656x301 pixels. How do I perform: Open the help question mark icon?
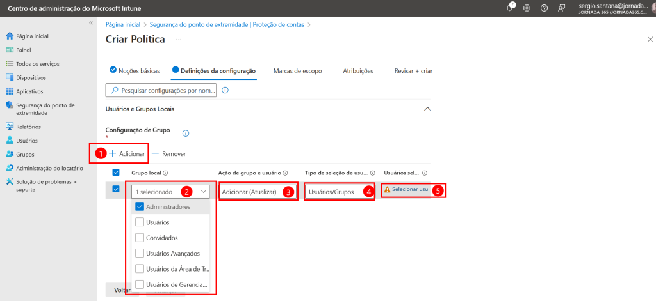(x=544, y=8)
